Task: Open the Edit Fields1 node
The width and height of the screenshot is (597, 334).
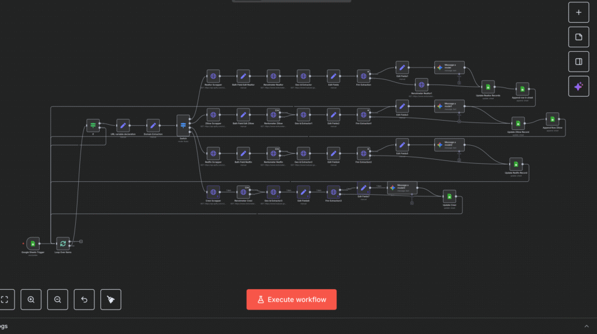Action: click(402, 68)
